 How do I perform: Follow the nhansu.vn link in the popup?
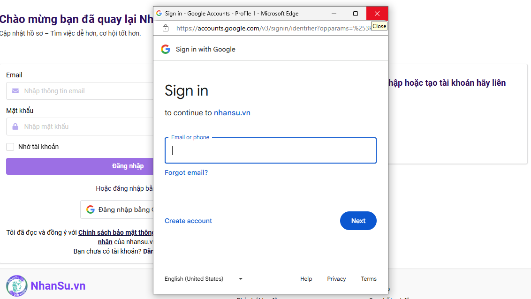232,112
